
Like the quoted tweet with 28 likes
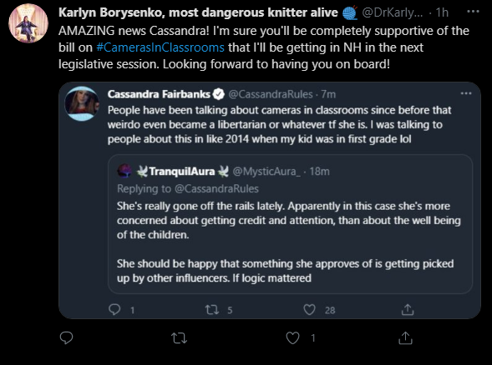coord(309,310)
